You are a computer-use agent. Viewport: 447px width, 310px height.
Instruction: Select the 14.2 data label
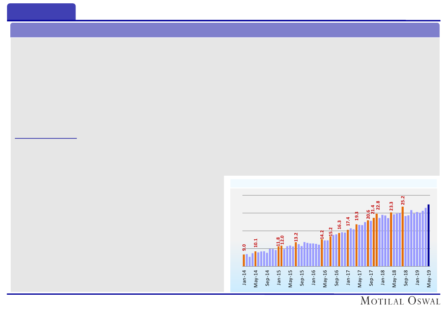(322, 234)
